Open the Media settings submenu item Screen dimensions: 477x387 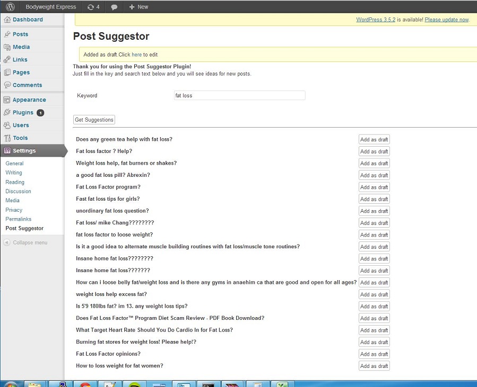(13, 200)
